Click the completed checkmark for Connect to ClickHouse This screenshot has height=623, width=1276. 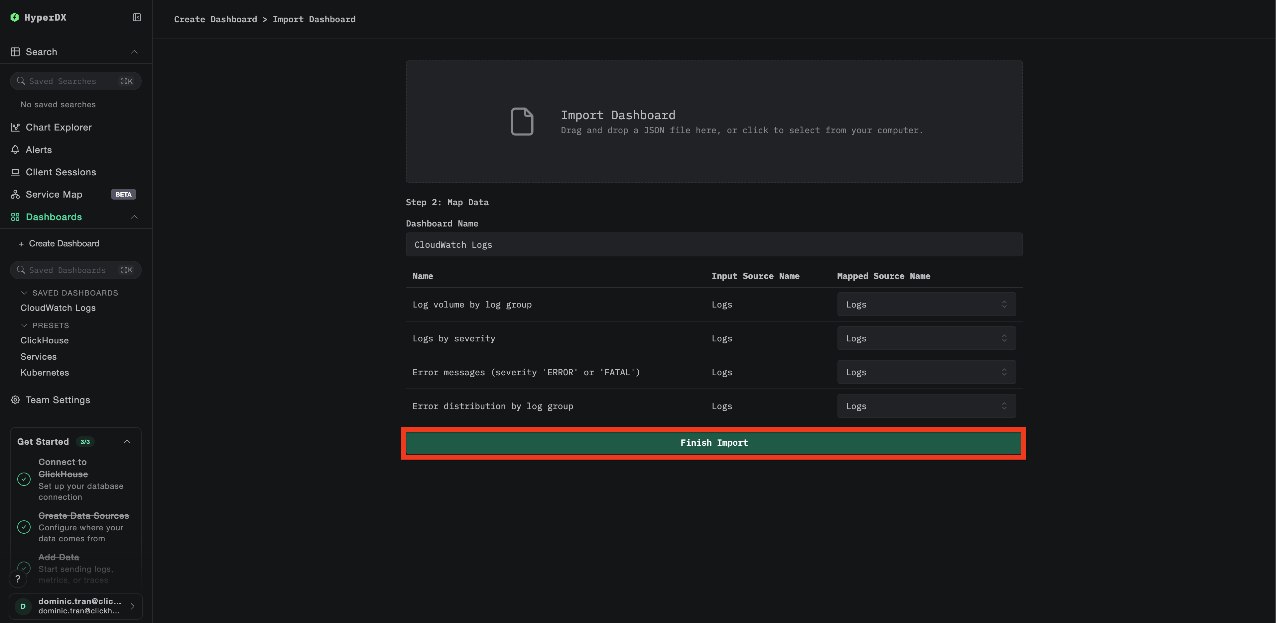23,479
